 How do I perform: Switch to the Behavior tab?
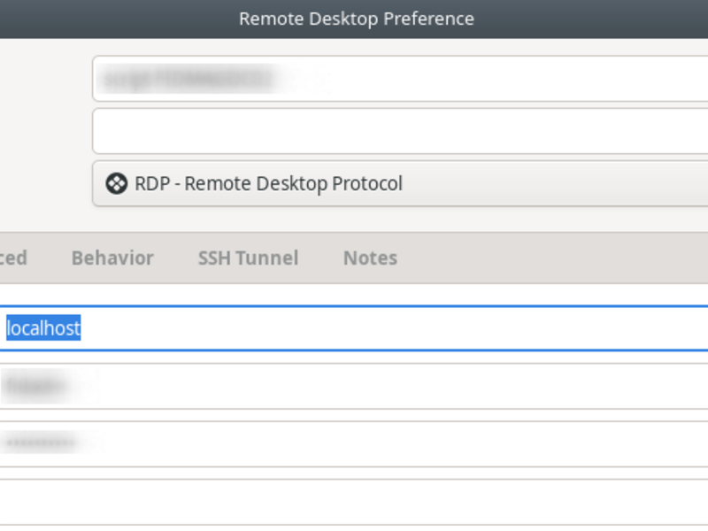point(112,258)
